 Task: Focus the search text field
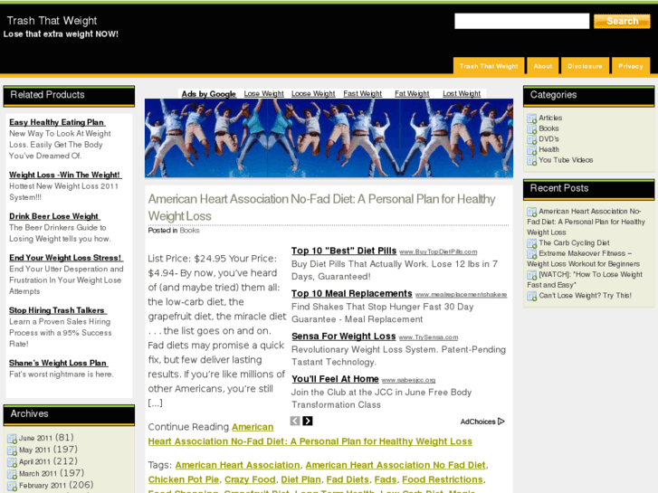[521, 21]
